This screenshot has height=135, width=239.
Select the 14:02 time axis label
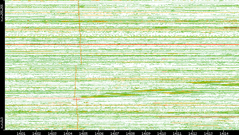[36, 133]
